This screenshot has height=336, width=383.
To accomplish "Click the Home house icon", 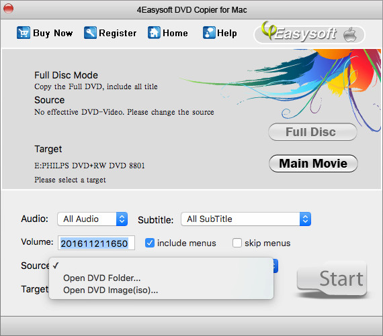I will tap(154, 33).
